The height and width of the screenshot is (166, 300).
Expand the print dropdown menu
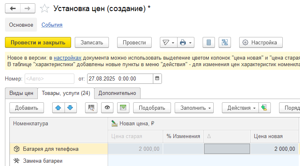click(186, 42)
